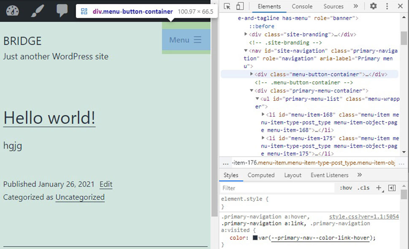Select the menu-item-176 breadcrumb entry
Screen dimensions: 409x249
coord(313,163)
